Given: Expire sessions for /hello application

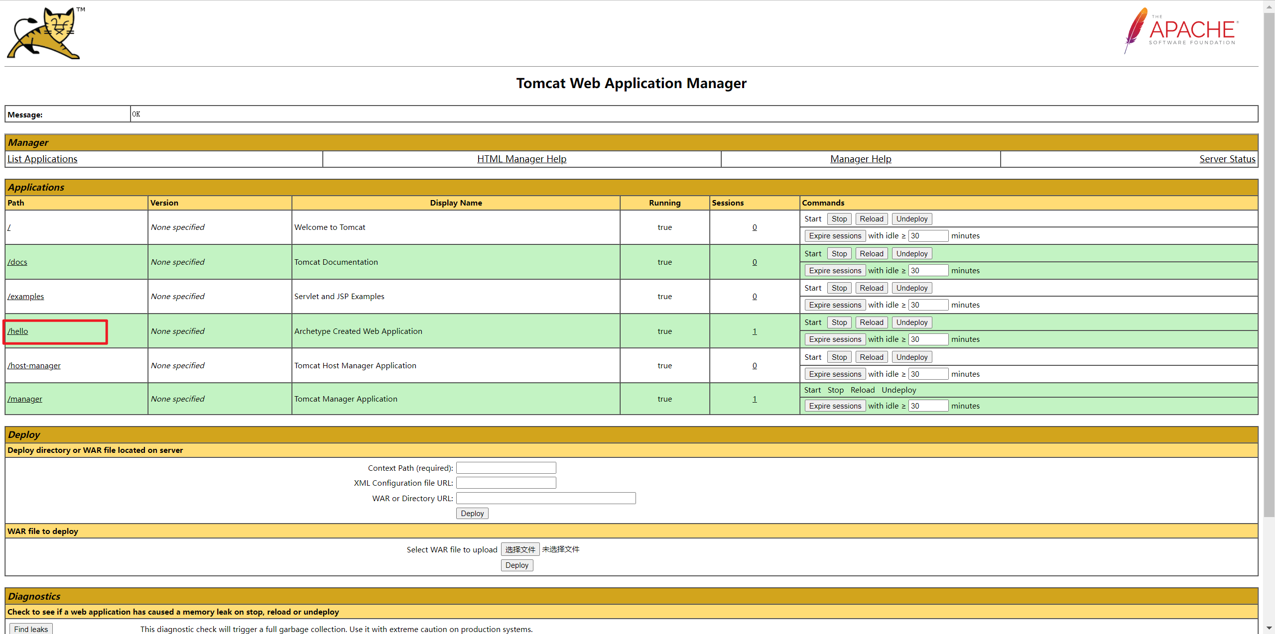Looking at the screenshot, I should (835, 339).
